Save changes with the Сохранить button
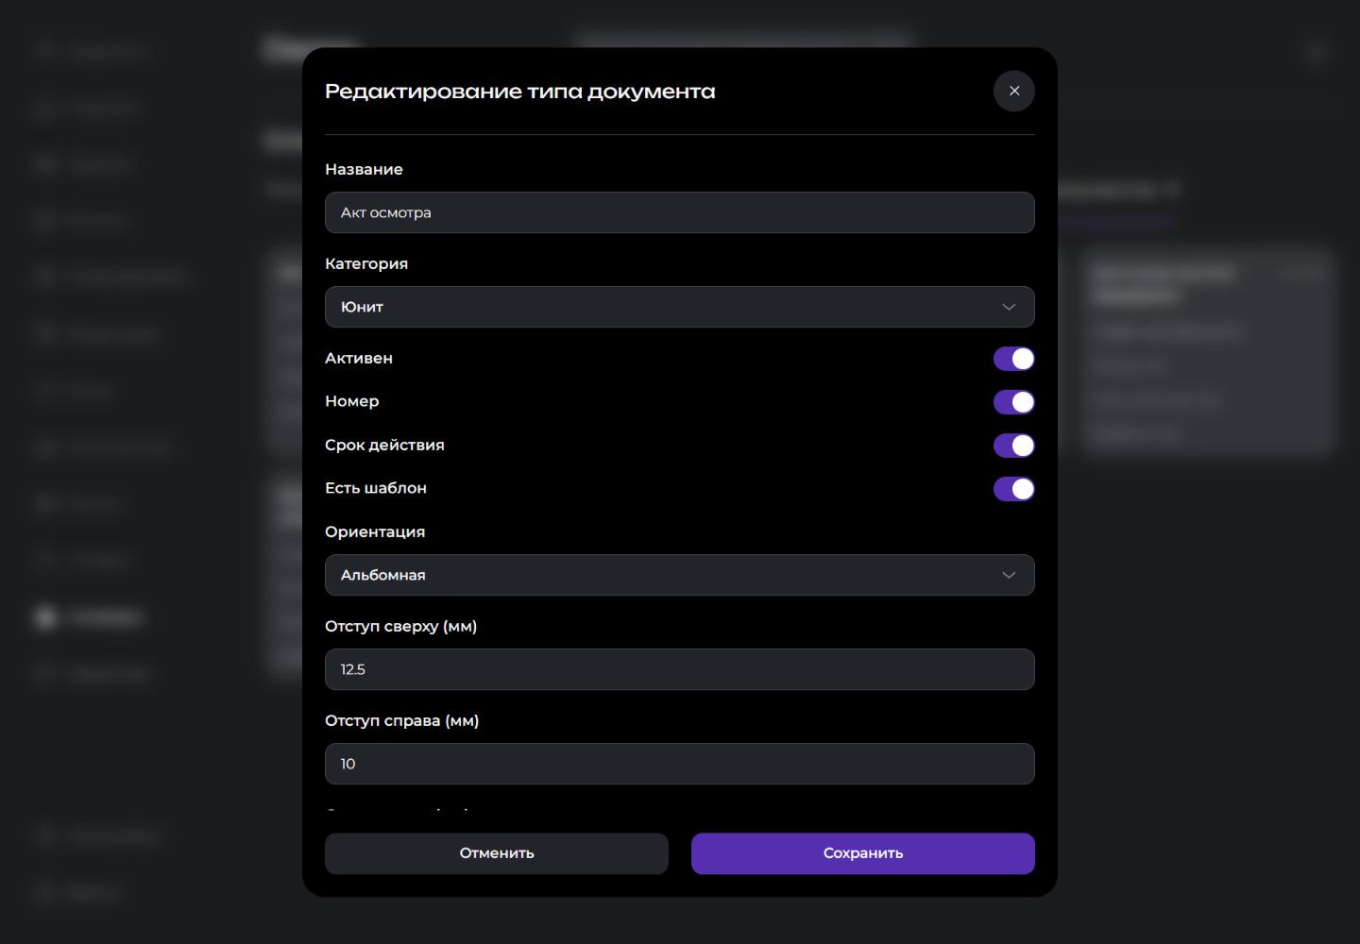This screenshot has width=1360, height=944. coord(863,853)
